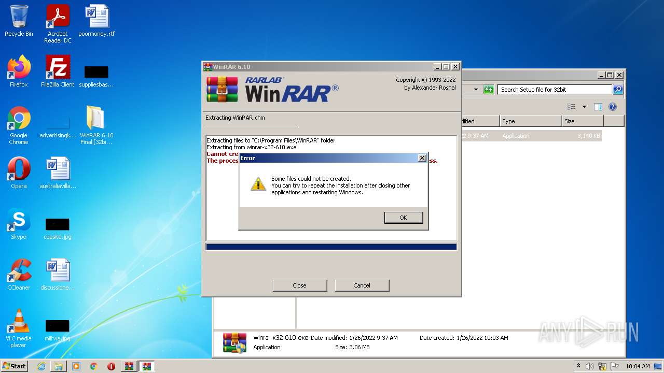Launch Opera from desktop
This screenshot has height=373, width=664.
pyautogui.click(x=19, y=173)
